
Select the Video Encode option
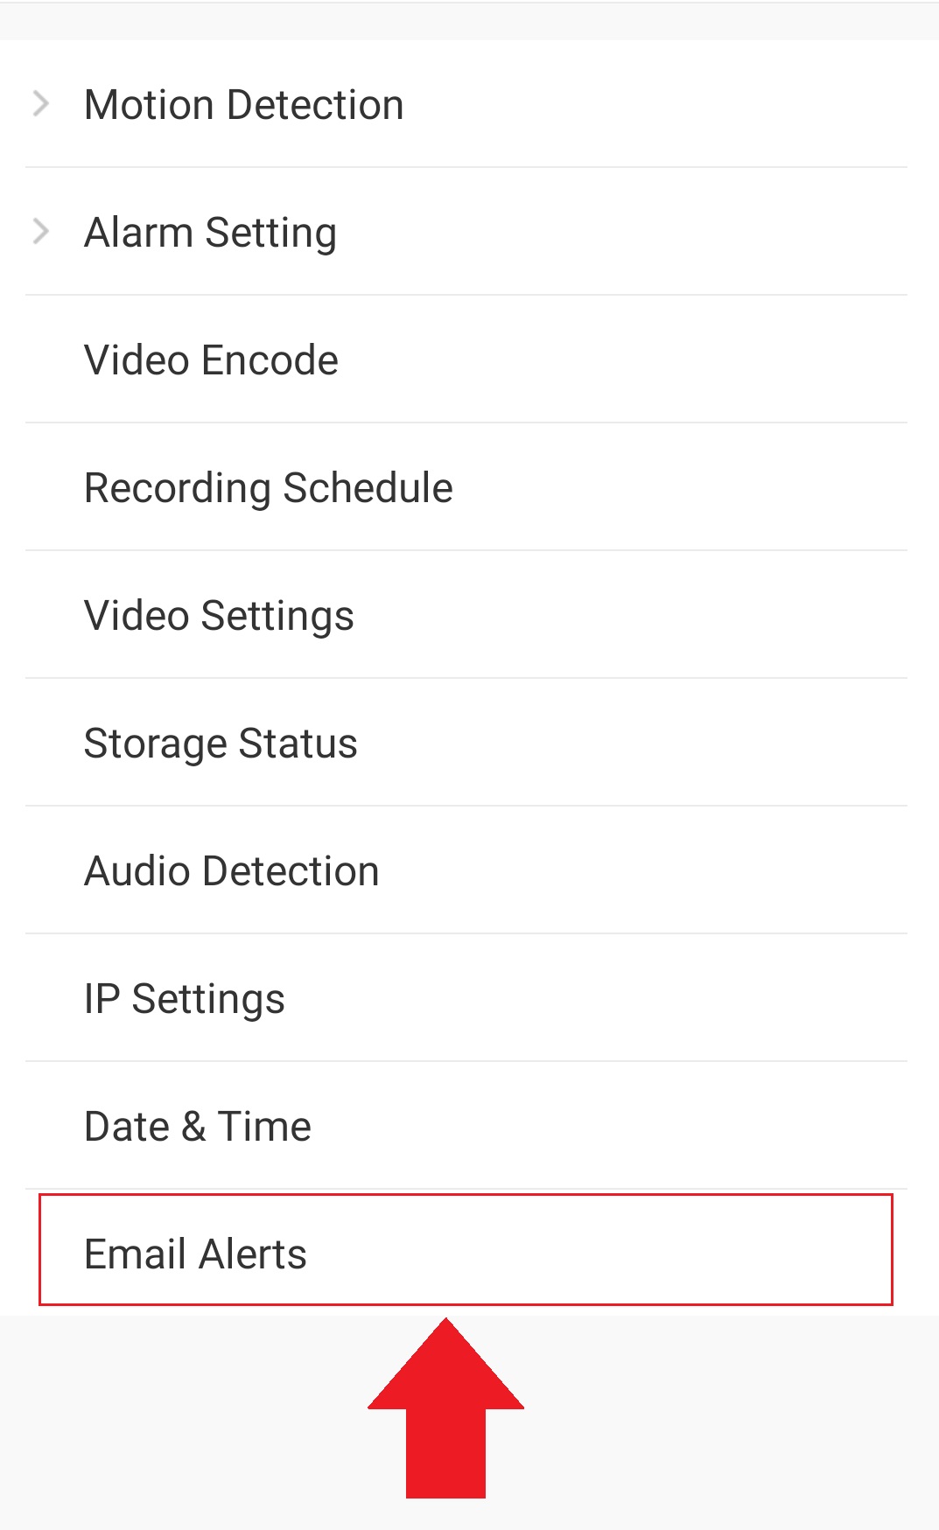pyautogui.click(x=211, y=360)
